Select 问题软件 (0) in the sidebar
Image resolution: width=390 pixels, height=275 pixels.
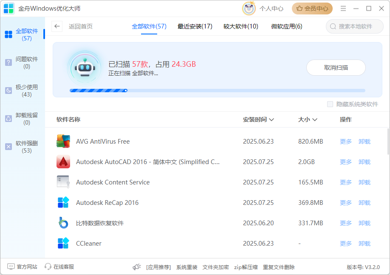coord(23,63)
